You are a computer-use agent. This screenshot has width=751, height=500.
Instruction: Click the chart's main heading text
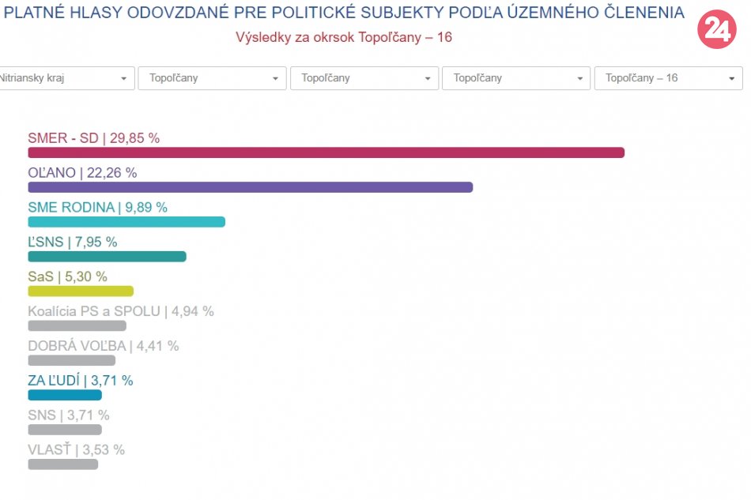coord(344,13)
